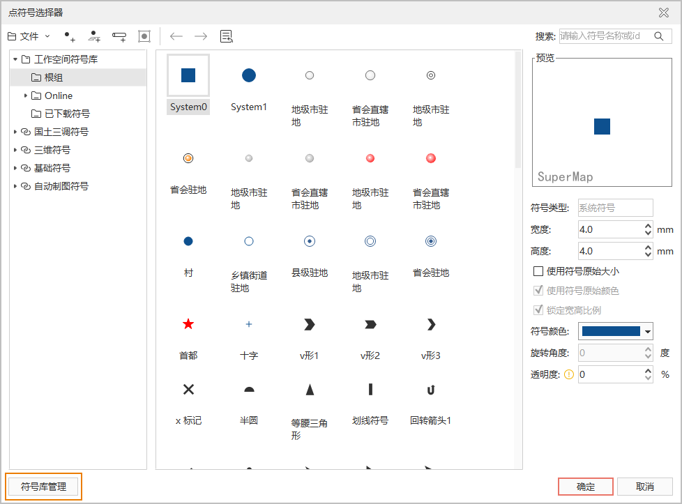Select the System1 circle symbol
This screenshot has height=504, width=682.
[249, 75]
